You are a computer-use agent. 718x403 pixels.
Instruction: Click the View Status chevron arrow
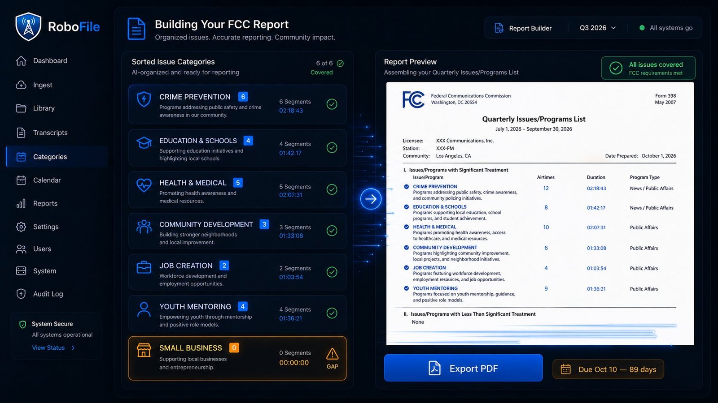(73, 348)
